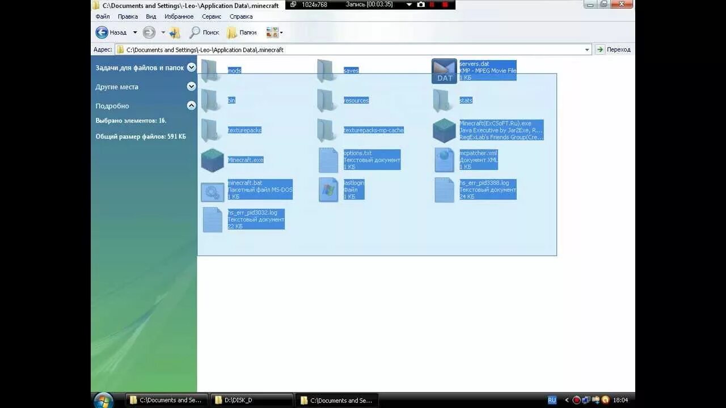
Task: Click the Переход go button
Action: pos(613,50)
